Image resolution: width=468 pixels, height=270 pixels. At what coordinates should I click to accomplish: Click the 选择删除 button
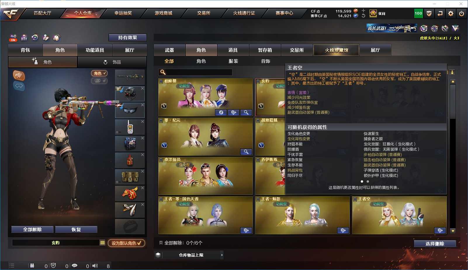(x=435, y=244)
